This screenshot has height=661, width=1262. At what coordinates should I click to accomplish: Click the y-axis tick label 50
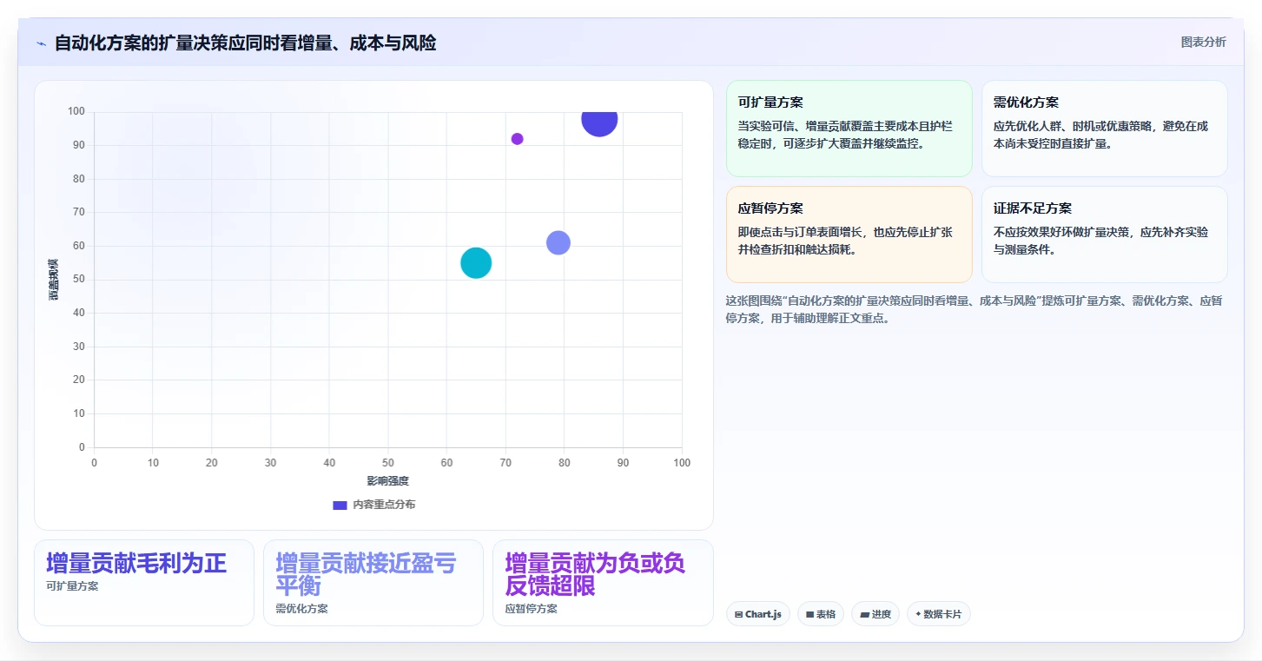[79, 280]
